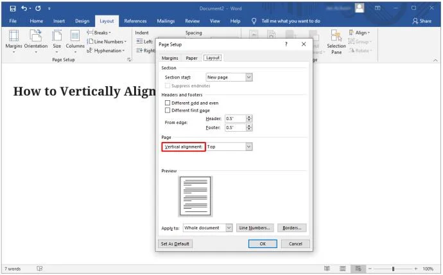The width and height of the screenshot is (443, 275).
Task: Switch to the References ribbon tab
Action: [135, 21]
